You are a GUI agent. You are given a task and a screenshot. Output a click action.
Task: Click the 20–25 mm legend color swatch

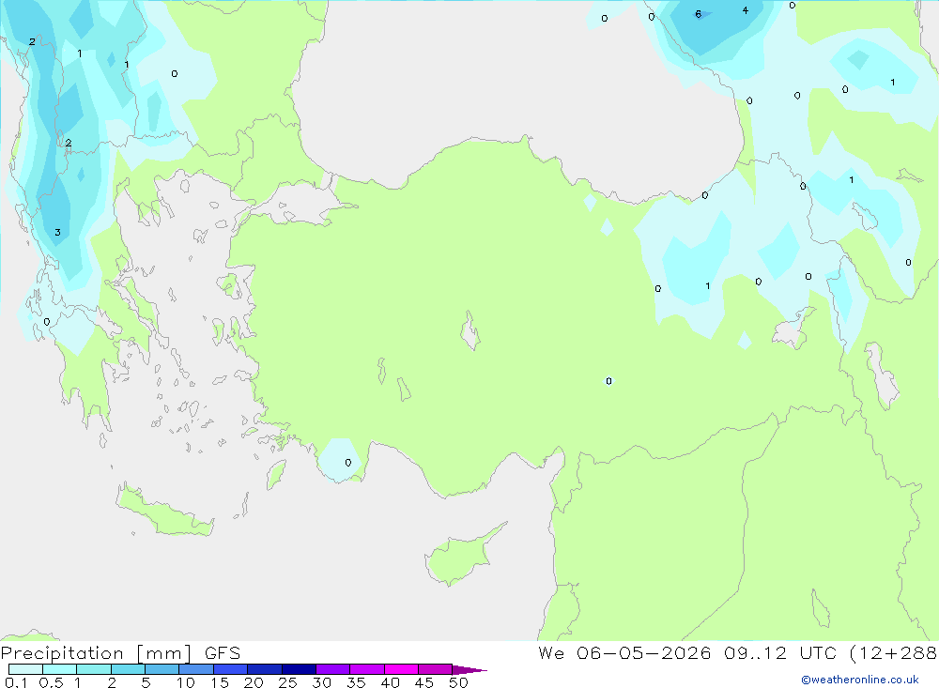[x=265, y=669]
